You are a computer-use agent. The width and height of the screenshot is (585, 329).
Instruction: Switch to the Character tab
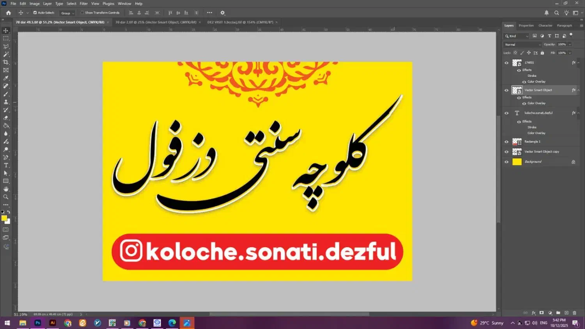(545, 26)
